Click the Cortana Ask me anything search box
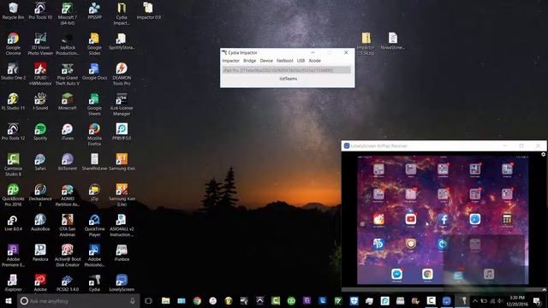Image resolution: width=548 pixels, height=308 pixels. [79, 300]
